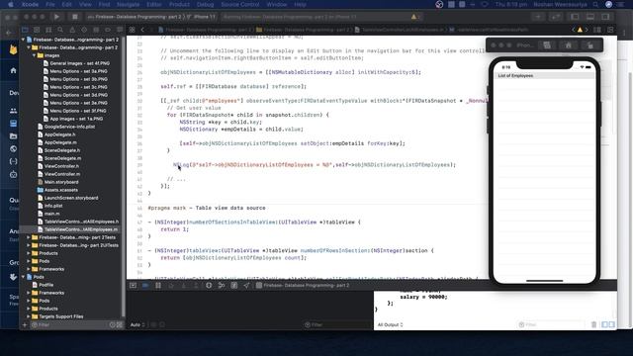Open GoogleService-Info.plist
Viewport: 633px width, 356px height.
[69, 127]
